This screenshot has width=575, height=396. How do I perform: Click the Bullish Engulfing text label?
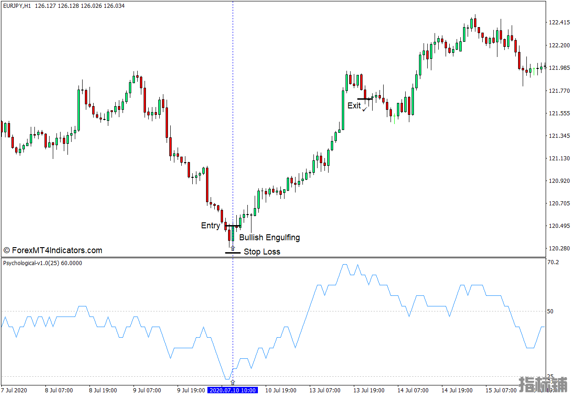(x=269, y=238)
